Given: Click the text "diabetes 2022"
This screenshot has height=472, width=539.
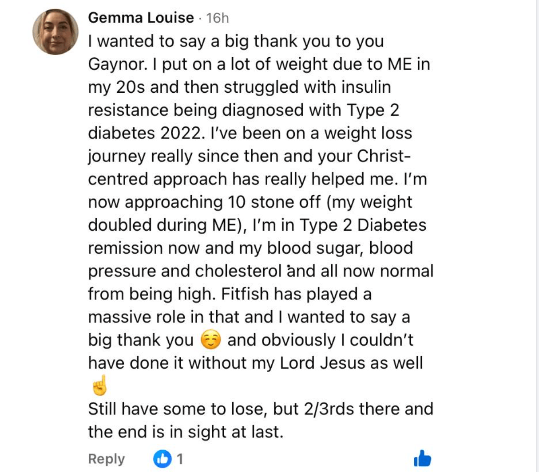Looking at the screenshot, I should click(144, 133).
